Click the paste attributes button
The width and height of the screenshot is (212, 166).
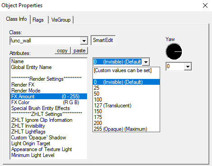tap(79, 51)
